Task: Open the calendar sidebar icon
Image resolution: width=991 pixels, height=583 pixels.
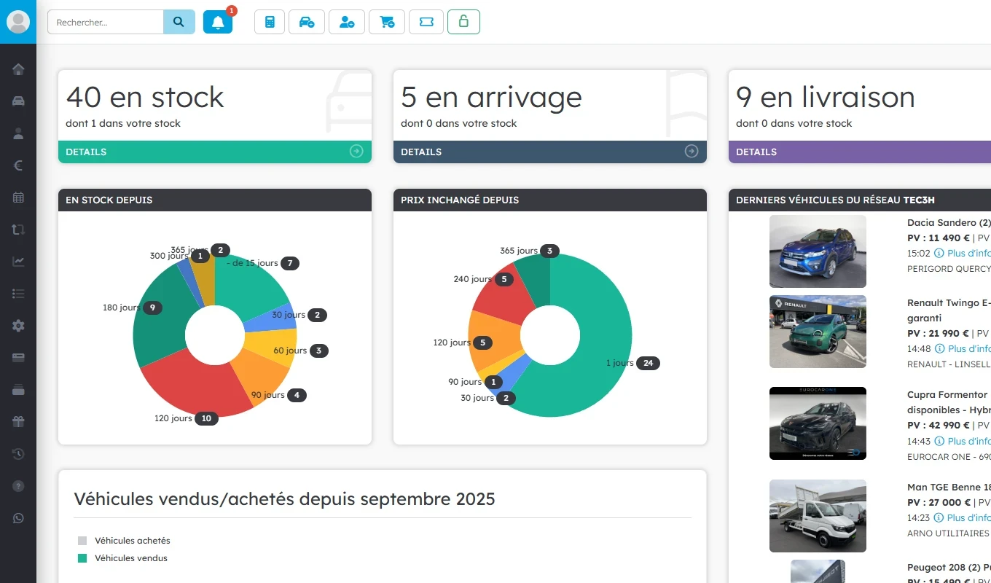Action: pos(18,197)
